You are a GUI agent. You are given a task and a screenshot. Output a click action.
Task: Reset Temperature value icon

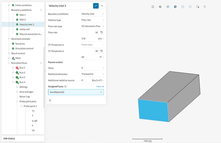click(102, 51)
